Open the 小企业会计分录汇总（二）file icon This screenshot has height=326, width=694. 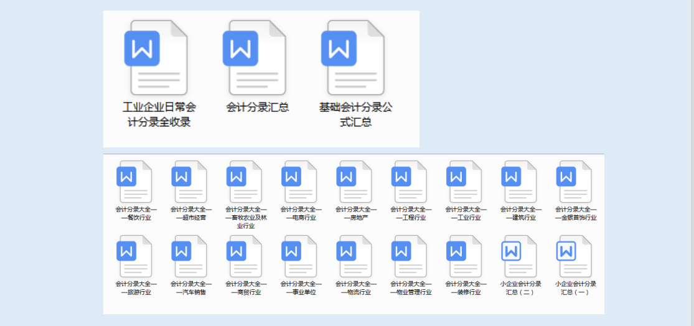tap(519, 256)
